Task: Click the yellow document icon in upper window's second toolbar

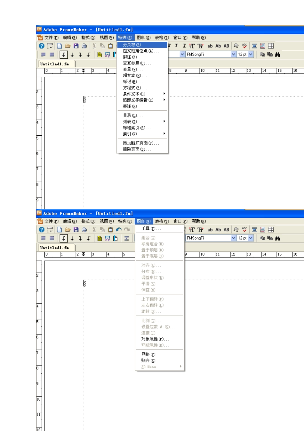Action: coord(100,55)
